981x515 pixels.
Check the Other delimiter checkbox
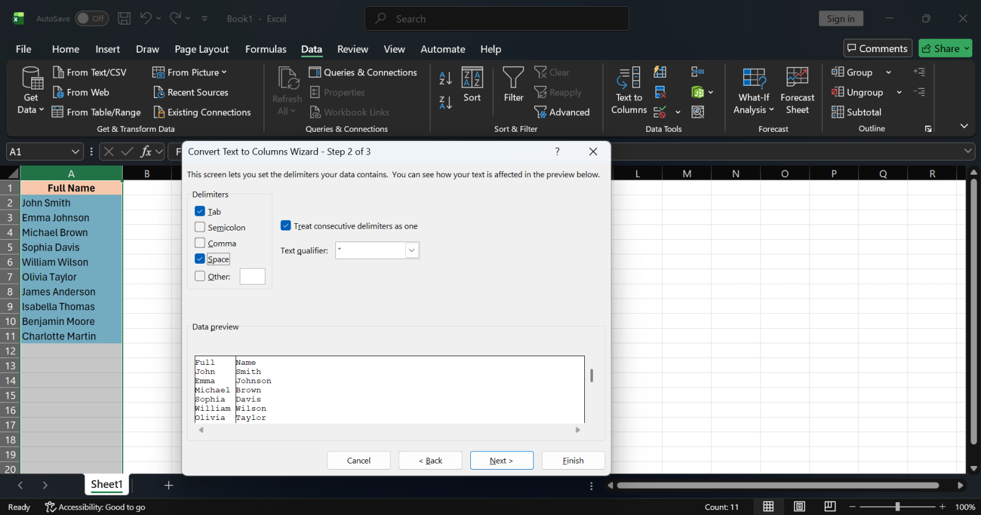[x=200, y=276]
